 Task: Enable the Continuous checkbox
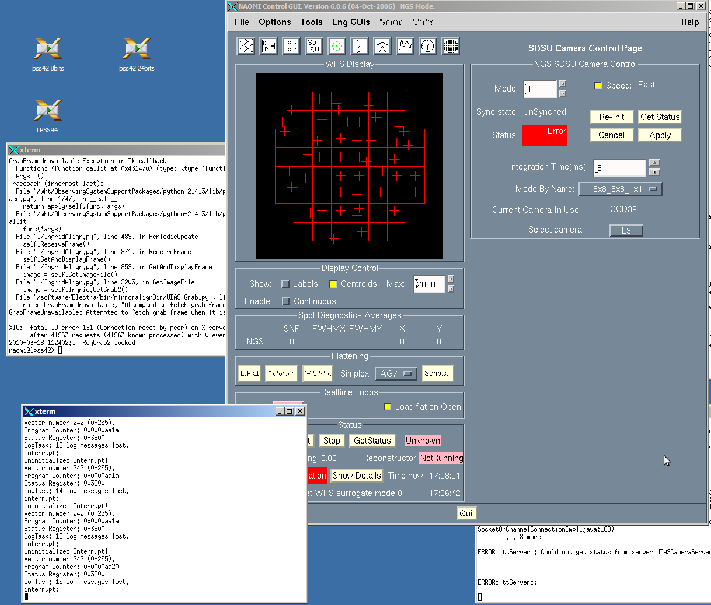pos(285,301)
